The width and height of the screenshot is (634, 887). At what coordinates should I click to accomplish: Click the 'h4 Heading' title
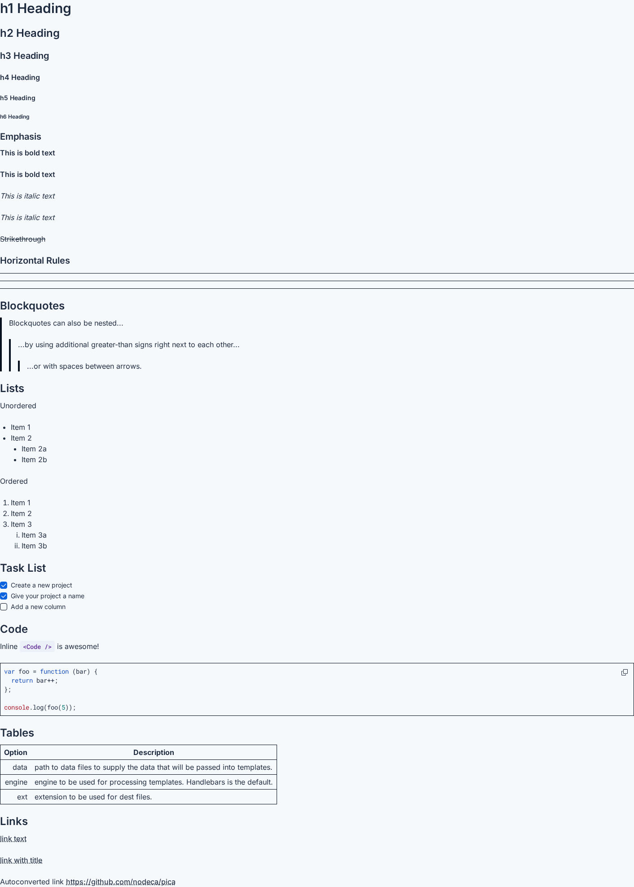coord(20,77)
